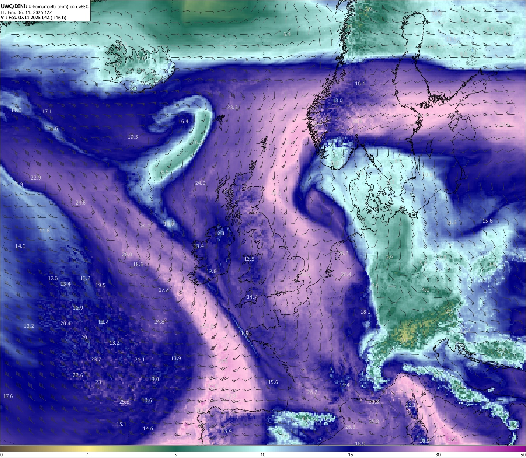Screen dimensions: 526x458
Task: Select the 'VT: Fös. 07.11.2025 04Z' line
Action: pyautogui.click(x=25, y=18)
